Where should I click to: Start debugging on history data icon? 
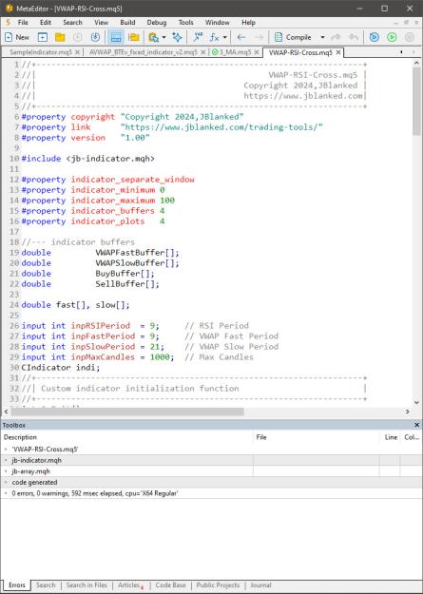pyautogui.click(x=392, y=37)
